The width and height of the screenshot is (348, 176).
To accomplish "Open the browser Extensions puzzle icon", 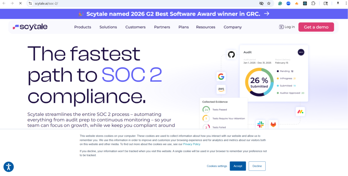I will [x=313, y=3].
